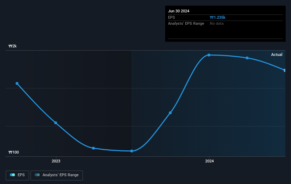Click the ₩1.235k EPS value in tooltip
Viewport: 291px width, 184px height.
pos(218,17)
